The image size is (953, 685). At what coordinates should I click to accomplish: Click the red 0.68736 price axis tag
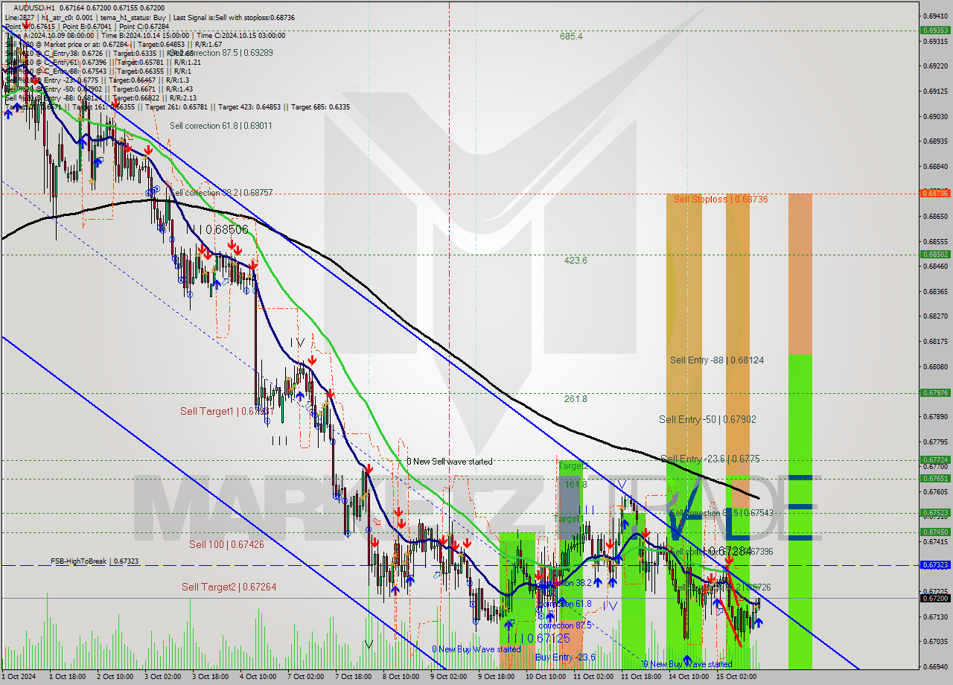pos(935,193)
